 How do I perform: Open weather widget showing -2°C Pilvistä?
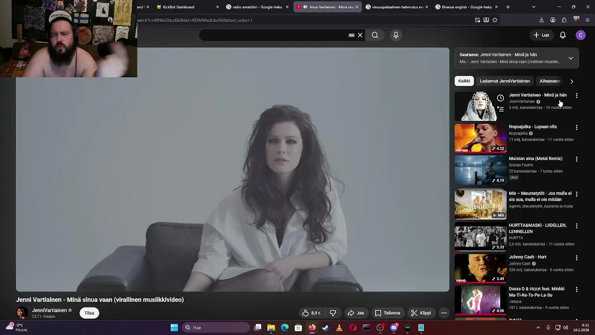coord(16,328)
